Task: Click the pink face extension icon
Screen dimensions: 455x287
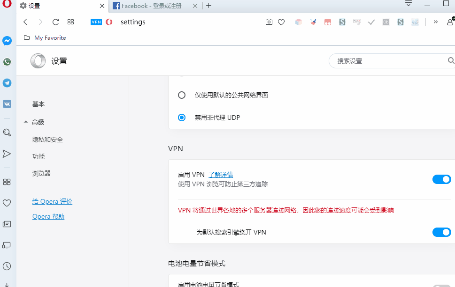Action: 328,22
